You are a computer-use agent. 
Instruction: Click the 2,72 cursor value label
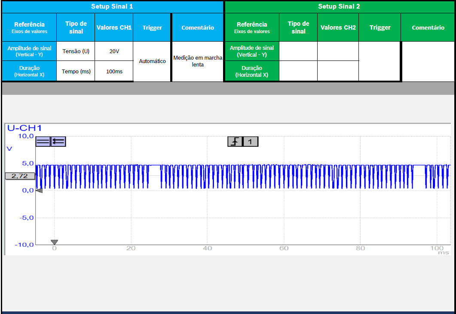tap(20, 176)
